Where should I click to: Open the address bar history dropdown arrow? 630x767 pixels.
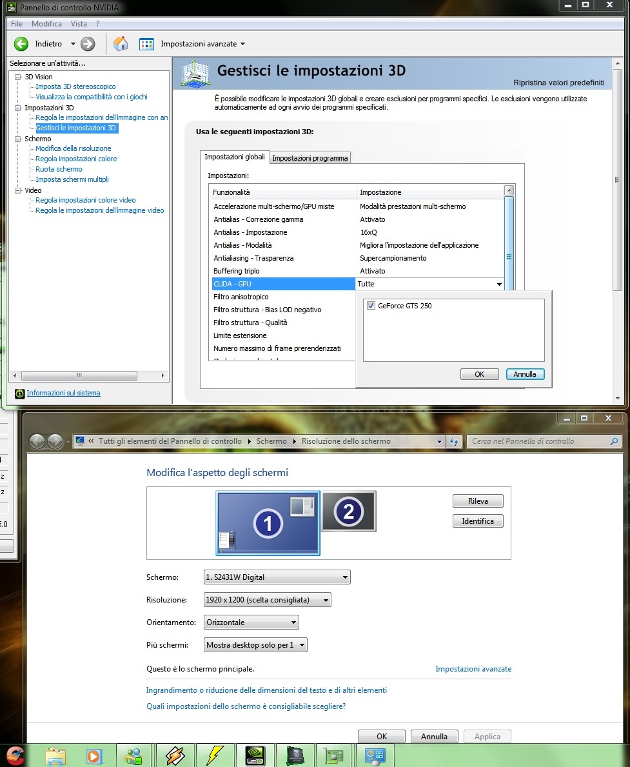pyautogui.click(x=440, y=441)
